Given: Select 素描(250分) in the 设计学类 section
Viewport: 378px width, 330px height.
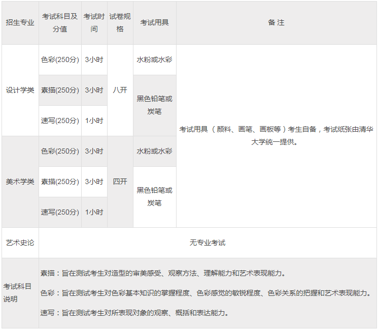Looking at the screenshot, I should click(60, 90).
